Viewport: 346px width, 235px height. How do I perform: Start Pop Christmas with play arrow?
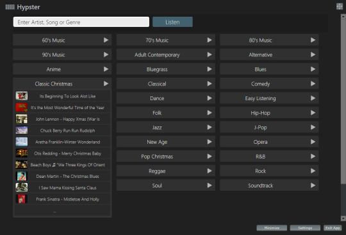coord(210,156)
